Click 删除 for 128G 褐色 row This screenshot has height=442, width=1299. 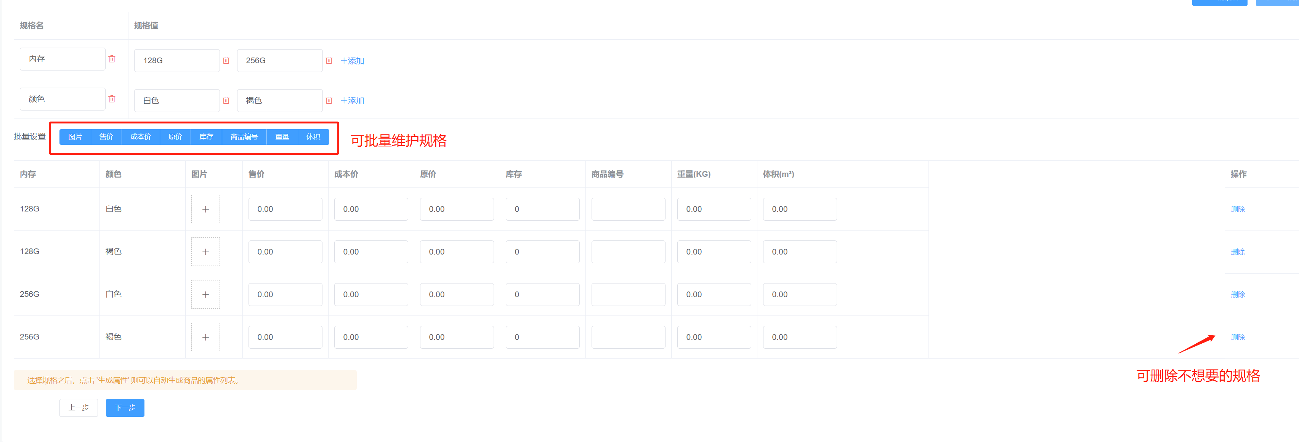[1238, 252]
